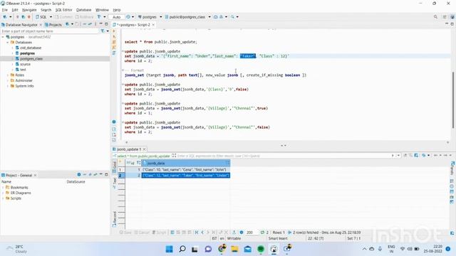Click the Rollback toolbar button
Image resolution: width=456 pixels, height=256 pixels.
coord(84,17)
